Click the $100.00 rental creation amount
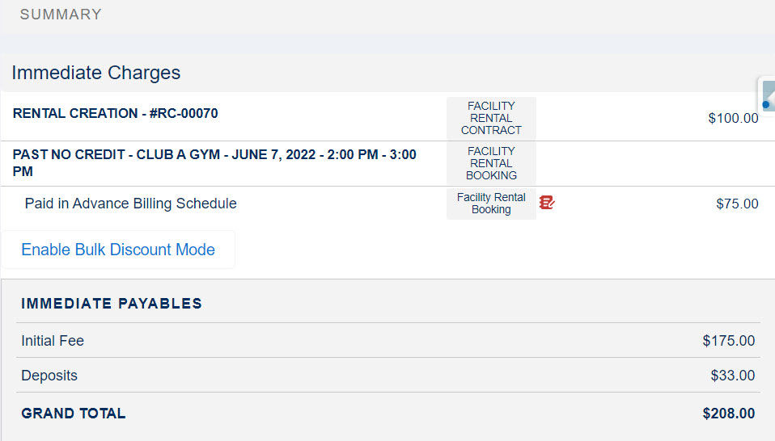The height and width of the screenshot is (441, 775). coord(733,118)
